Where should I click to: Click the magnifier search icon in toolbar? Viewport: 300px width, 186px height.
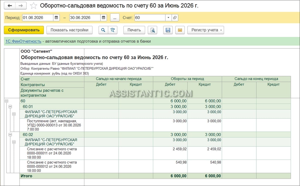(103, 30)
